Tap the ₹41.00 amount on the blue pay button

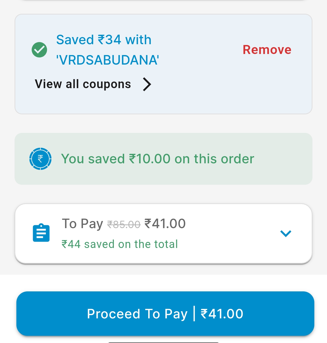tap(222, 314)
